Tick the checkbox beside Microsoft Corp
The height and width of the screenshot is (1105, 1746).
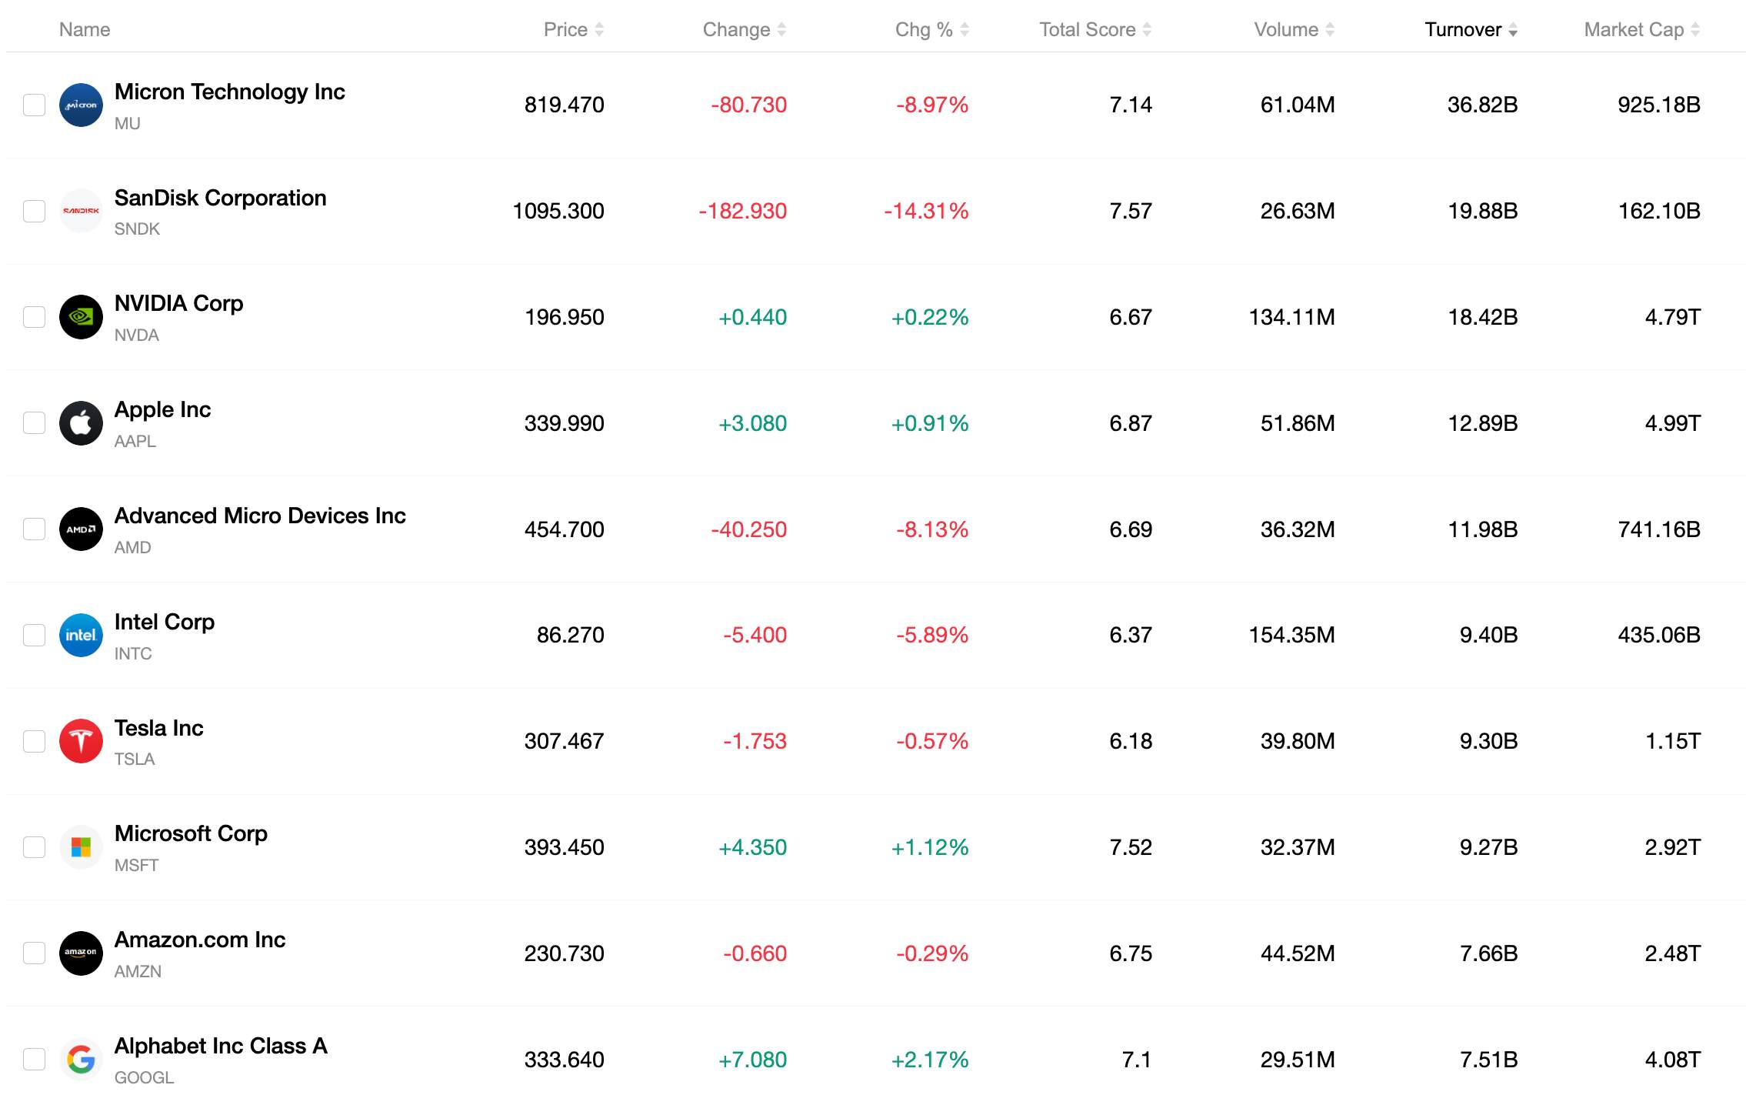(34, 847)
